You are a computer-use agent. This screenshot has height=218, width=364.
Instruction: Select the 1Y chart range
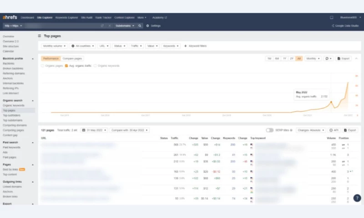coord(284,59)
